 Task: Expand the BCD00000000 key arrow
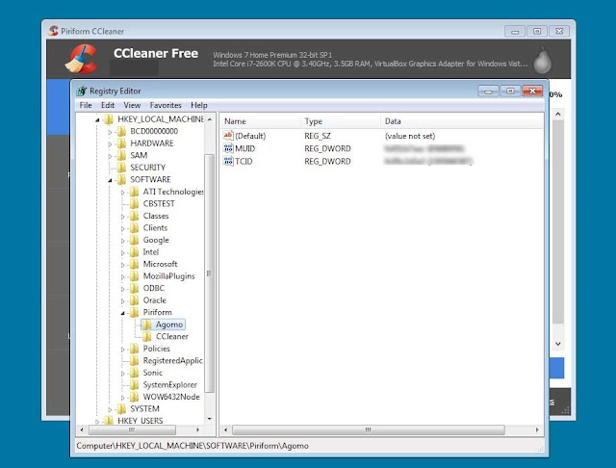coord(110,132)
